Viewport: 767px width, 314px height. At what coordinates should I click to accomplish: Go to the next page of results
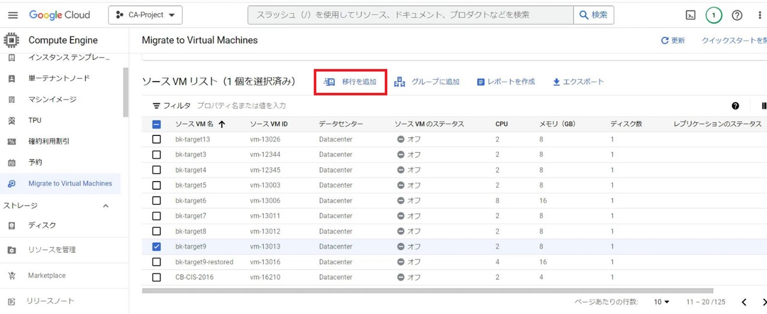tap(763, 302)
